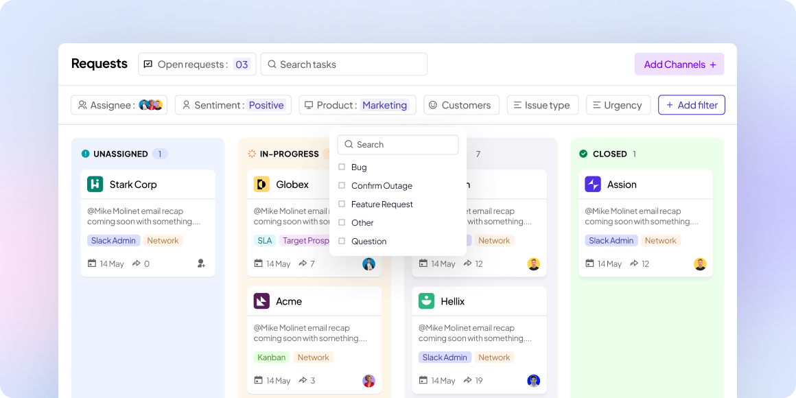796x398 pixels.
Task: Check the Confirm Outage option
Action: 342,185
